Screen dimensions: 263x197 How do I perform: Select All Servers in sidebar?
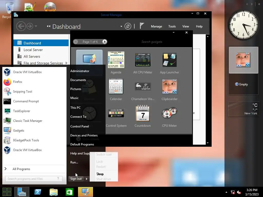point(41,56)
